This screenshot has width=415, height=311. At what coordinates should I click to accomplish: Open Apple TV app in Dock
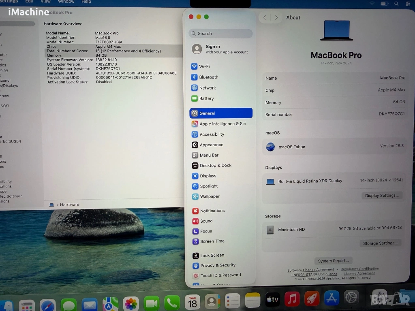pyautogui.click(x=272, y=300)
